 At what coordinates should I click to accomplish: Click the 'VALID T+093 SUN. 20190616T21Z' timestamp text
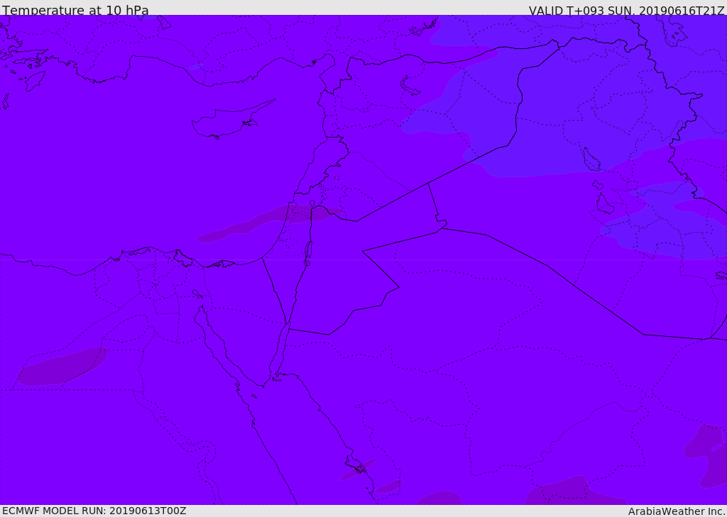[x=626, y=10]
